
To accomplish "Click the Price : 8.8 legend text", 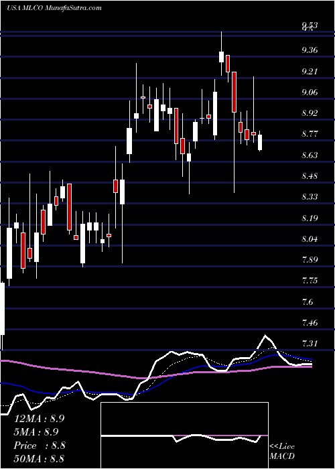I will pos(40,446).
